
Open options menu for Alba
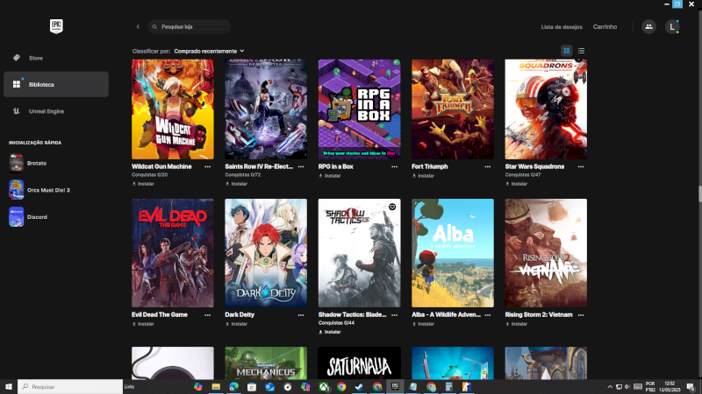[488, 315]
